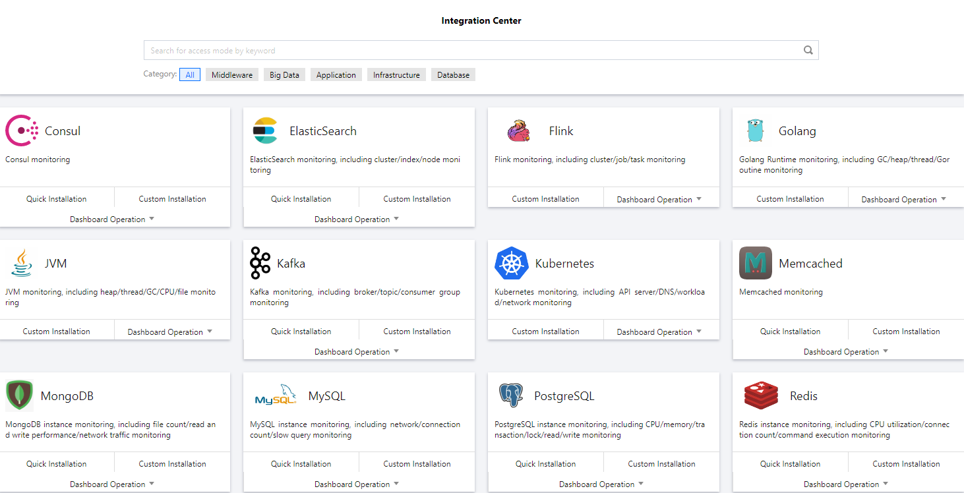Expand Dashboard Operation for Kubernetes
Screen dimensions: 964x493
tap(659, 332)
